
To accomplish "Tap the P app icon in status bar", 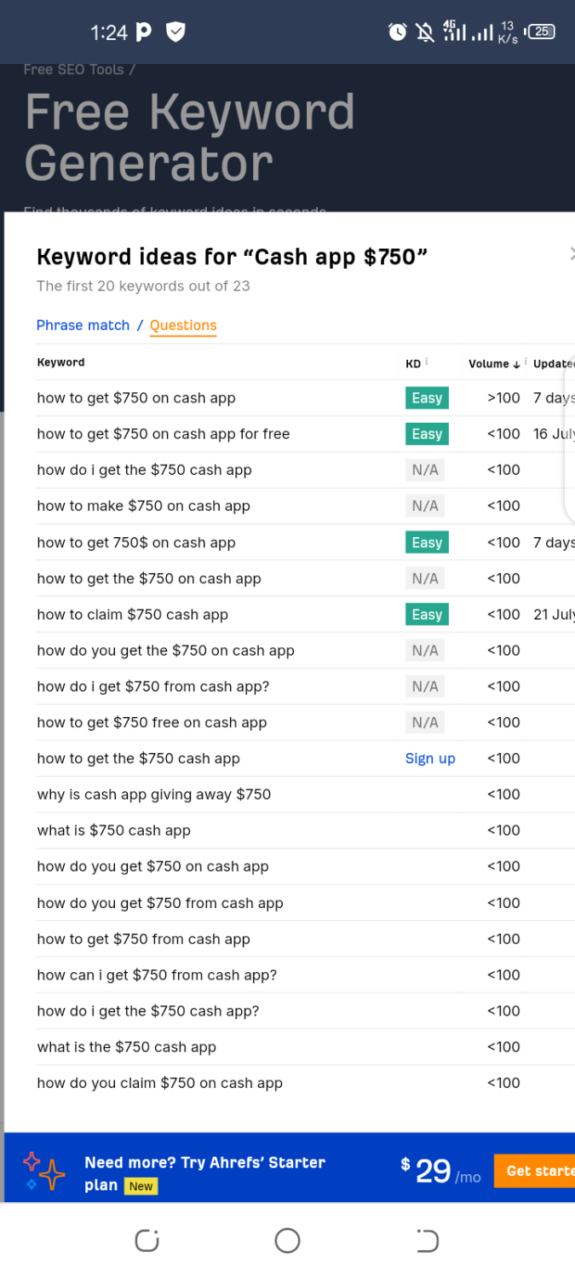I will point(144,32).
